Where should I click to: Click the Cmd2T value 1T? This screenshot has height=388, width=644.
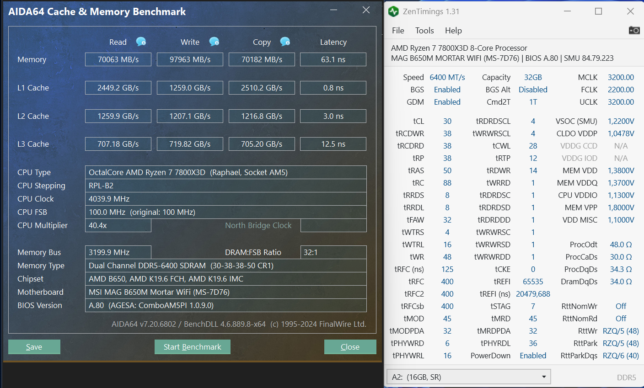[x=533, y=102]
